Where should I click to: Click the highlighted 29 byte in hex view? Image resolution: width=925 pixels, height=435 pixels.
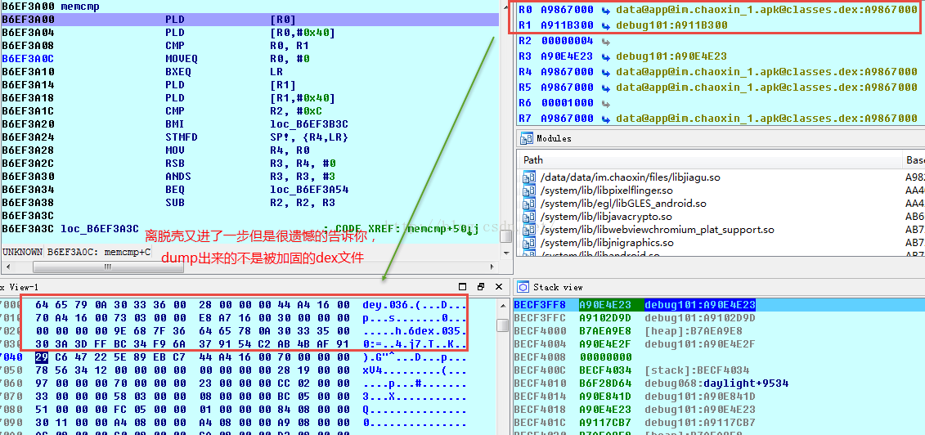coord(41,357)
